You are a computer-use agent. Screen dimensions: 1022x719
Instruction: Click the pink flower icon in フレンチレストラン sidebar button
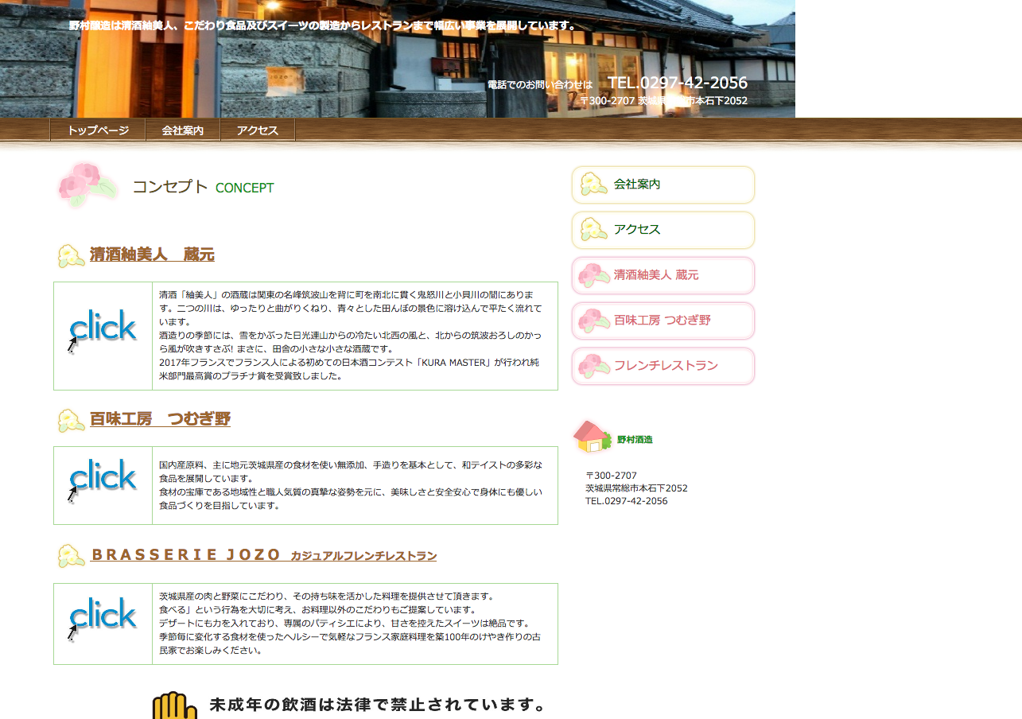[592, 365]
